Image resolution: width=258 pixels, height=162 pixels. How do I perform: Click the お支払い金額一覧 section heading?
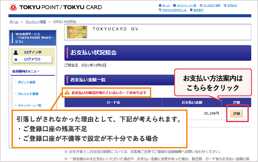[88, 80]
